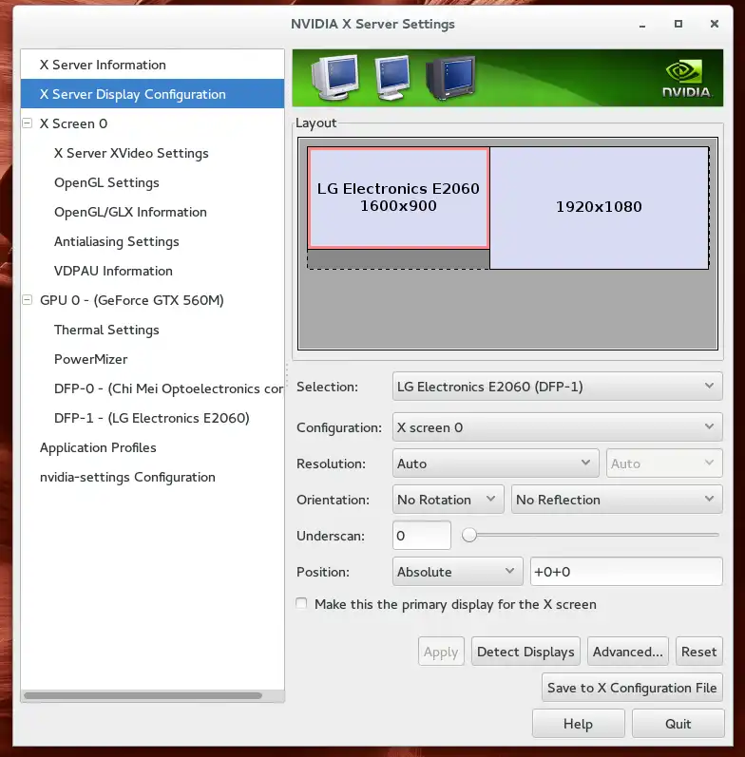Click the Underscan value field
The image size is (745, 757).
coord(422,536)
